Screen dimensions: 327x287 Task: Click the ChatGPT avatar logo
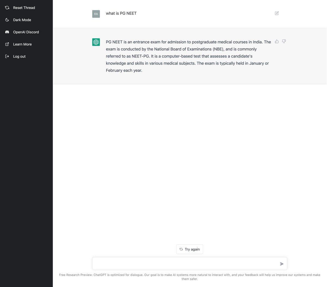coord(96,42)
